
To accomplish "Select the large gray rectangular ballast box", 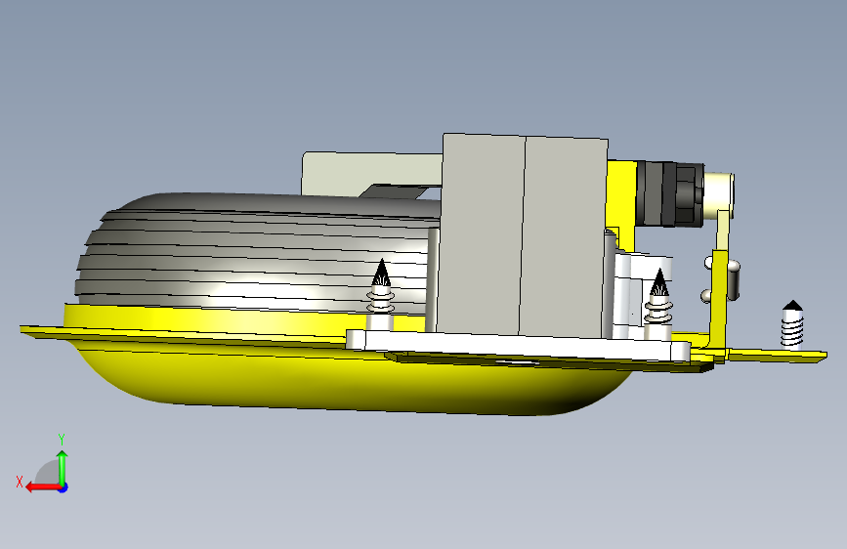I will [522, 235].
